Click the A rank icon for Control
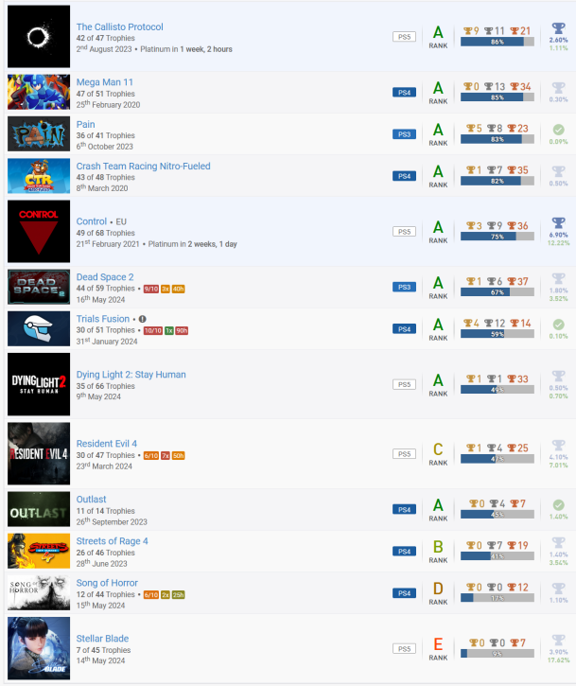The height and width of the screenshot is (686, 576). coord(438,227)
